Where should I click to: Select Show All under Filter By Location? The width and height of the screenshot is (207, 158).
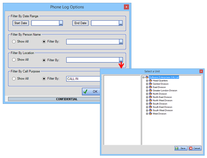tap(14, 60)
